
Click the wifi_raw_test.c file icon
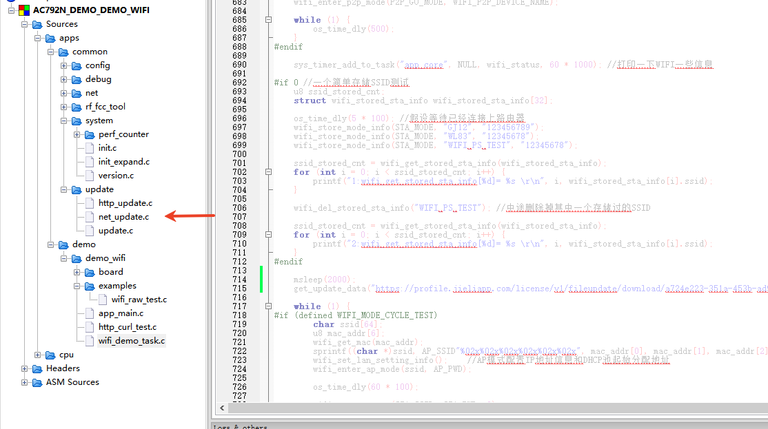(x=103, y=300)
